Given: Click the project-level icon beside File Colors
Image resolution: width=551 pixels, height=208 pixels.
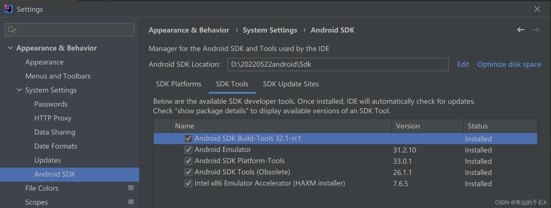Looking at the screenshot, I should (x=131, y=188).
